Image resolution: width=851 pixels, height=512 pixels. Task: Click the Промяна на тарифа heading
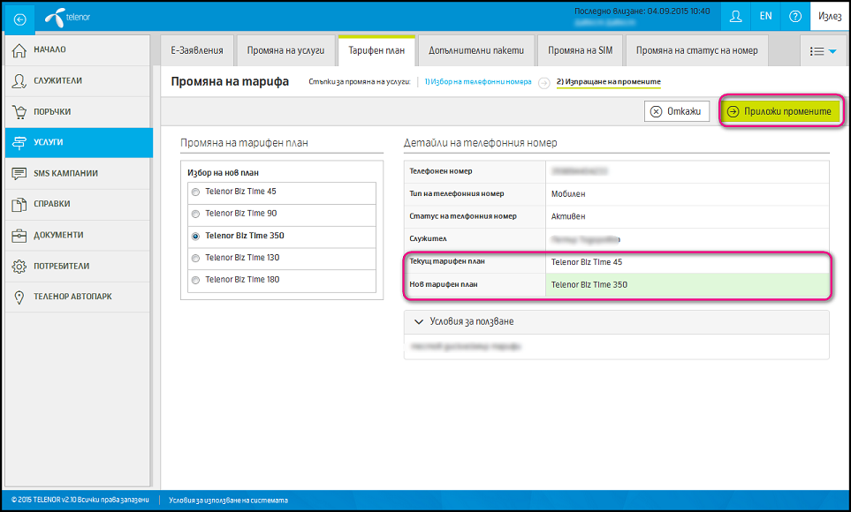[230, 81]
